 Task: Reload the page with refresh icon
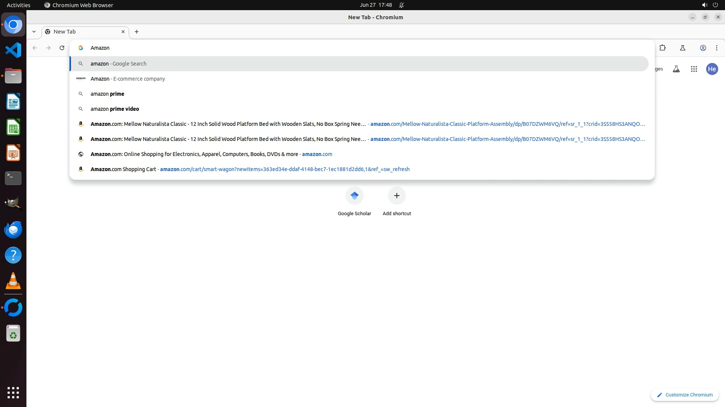(x=62, y=48)
